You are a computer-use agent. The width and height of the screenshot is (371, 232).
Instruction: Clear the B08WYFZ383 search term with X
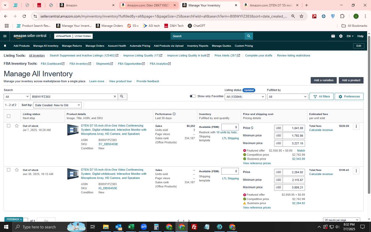pos(115,96)
